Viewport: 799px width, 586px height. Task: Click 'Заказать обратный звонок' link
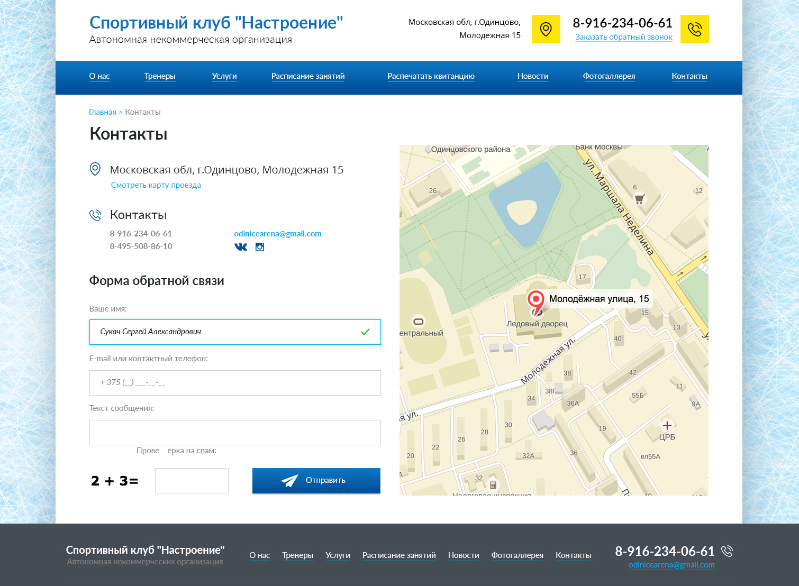click(x=624, y=37)
